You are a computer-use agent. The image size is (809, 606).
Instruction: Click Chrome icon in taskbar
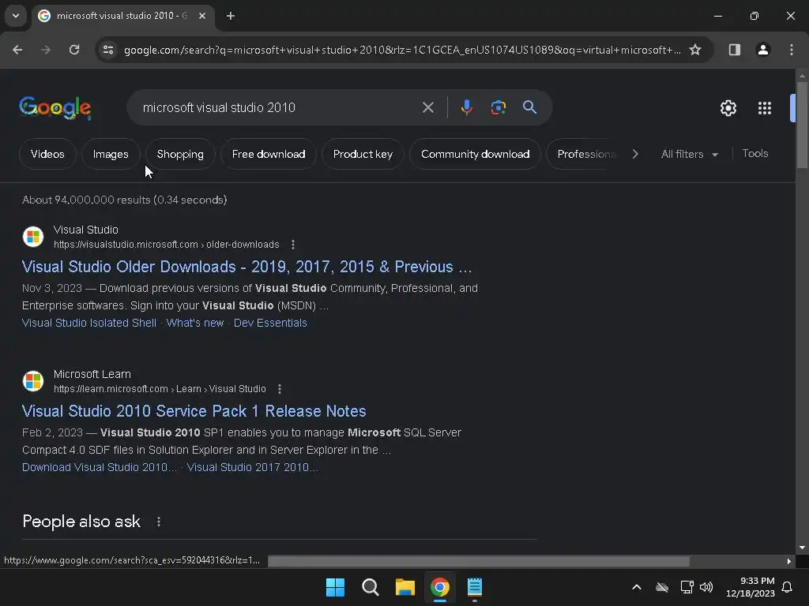(x=439, y=587)
